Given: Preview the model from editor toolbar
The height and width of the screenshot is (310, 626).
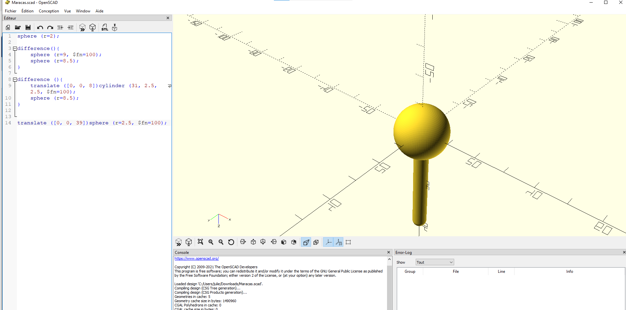Looking at the screenshot, I should coord(82,27).
